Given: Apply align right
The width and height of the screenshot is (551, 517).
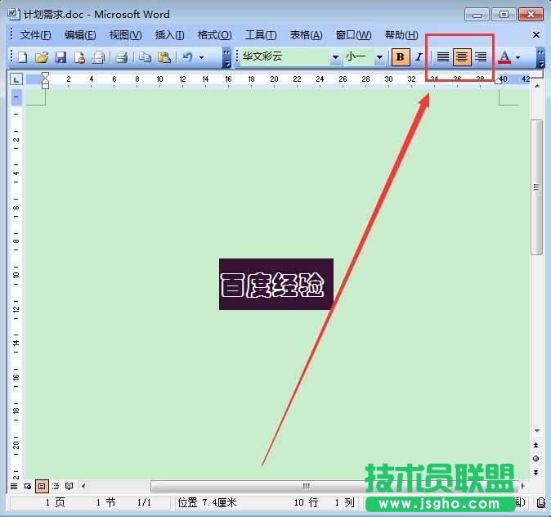Looking at the screenshot, I should pyautogui.click(x=481, y=57).
